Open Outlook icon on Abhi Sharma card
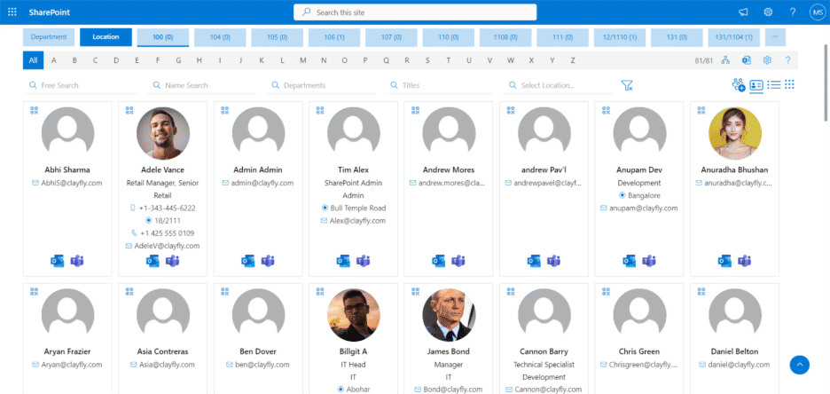The height and width of the screenshot is (394, 830). tap(57, 261)
